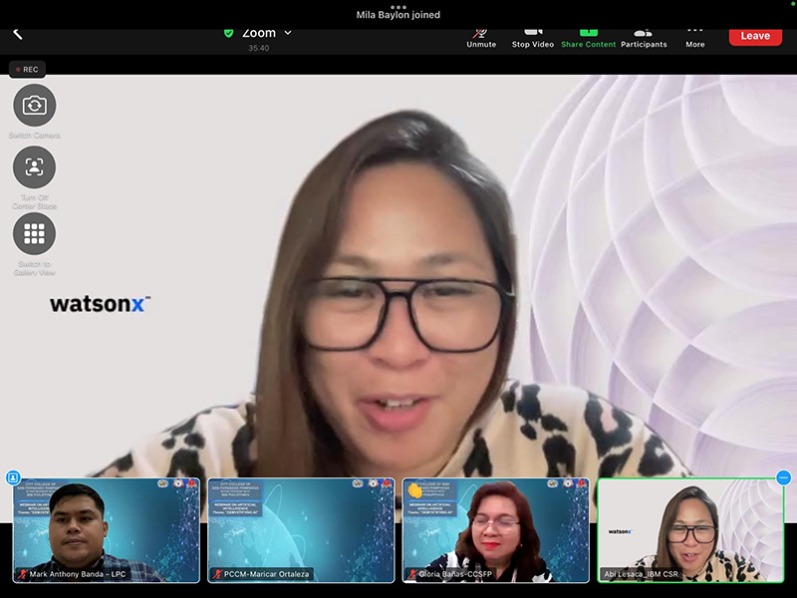The image size is (797, 598).
Task: Collapse thumbnail strip with blue minus icon
Action: (783, 478)
